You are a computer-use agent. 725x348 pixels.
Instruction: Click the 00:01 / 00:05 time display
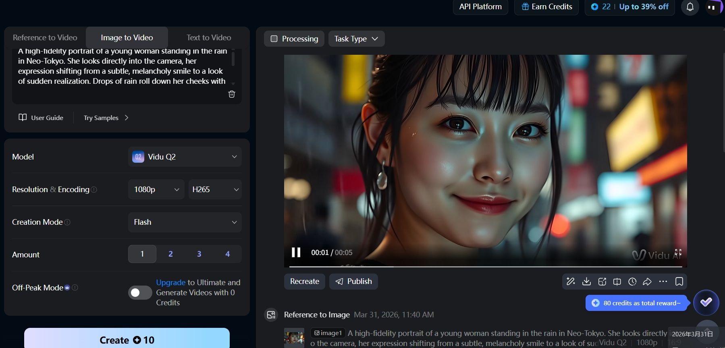pos(332,253)
